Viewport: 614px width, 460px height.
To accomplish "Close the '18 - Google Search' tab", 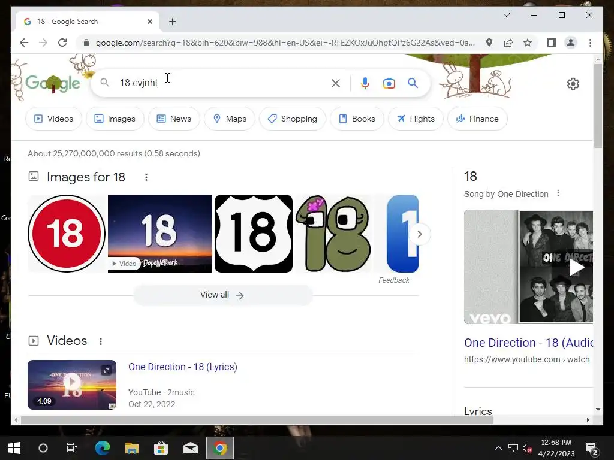I will (x=149, y=22).
